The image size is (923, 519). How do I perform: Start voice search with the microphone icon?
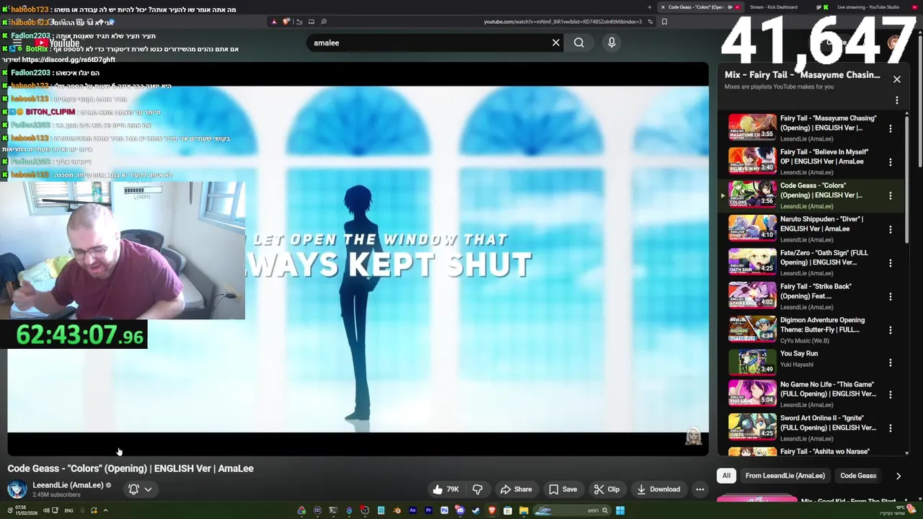click(611, 43)
